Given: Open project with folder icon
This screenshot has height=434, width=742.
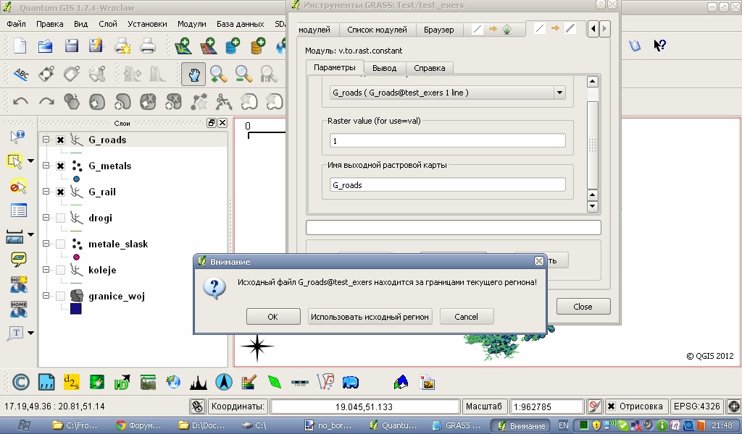Looking at the screenshot, I should point(46,46).
